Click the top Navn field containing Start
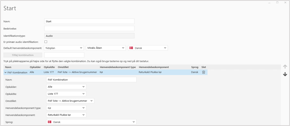The width and height of the screenshot is (290, 126). [89, 21]
